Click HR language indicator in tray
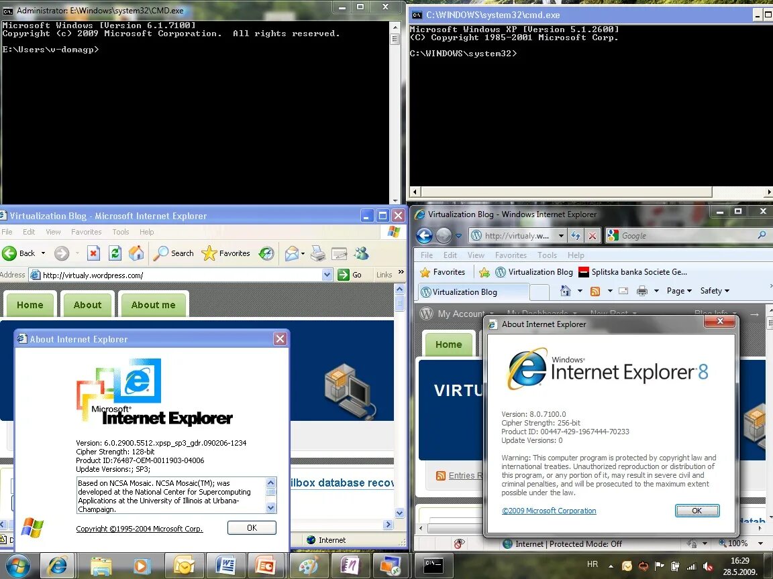 coord(592,564)
